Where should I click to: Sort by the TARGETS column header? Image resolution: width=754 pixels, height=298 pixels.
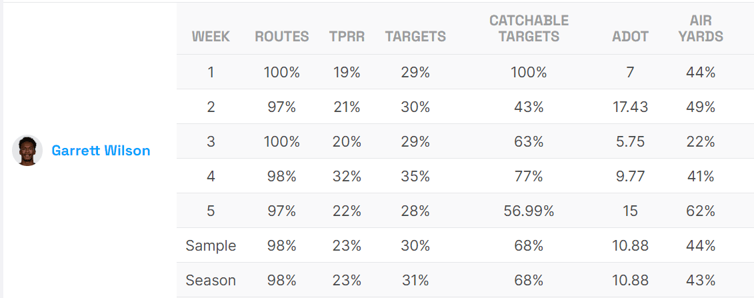coord(415,37)
